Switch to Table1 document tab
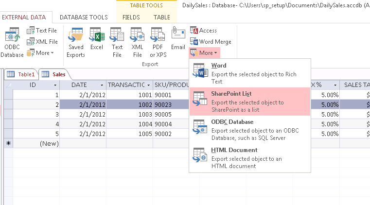This screenshot has height=205, width=370. 21,74
